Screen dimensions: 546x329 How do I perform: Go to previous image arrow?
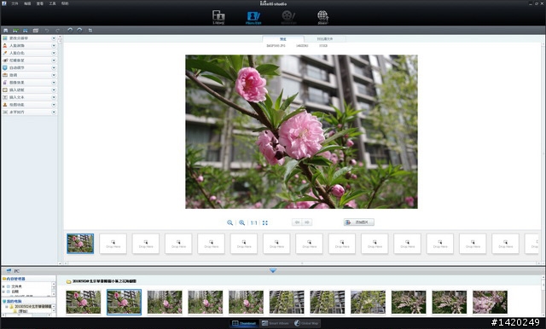tap(297, 222)
